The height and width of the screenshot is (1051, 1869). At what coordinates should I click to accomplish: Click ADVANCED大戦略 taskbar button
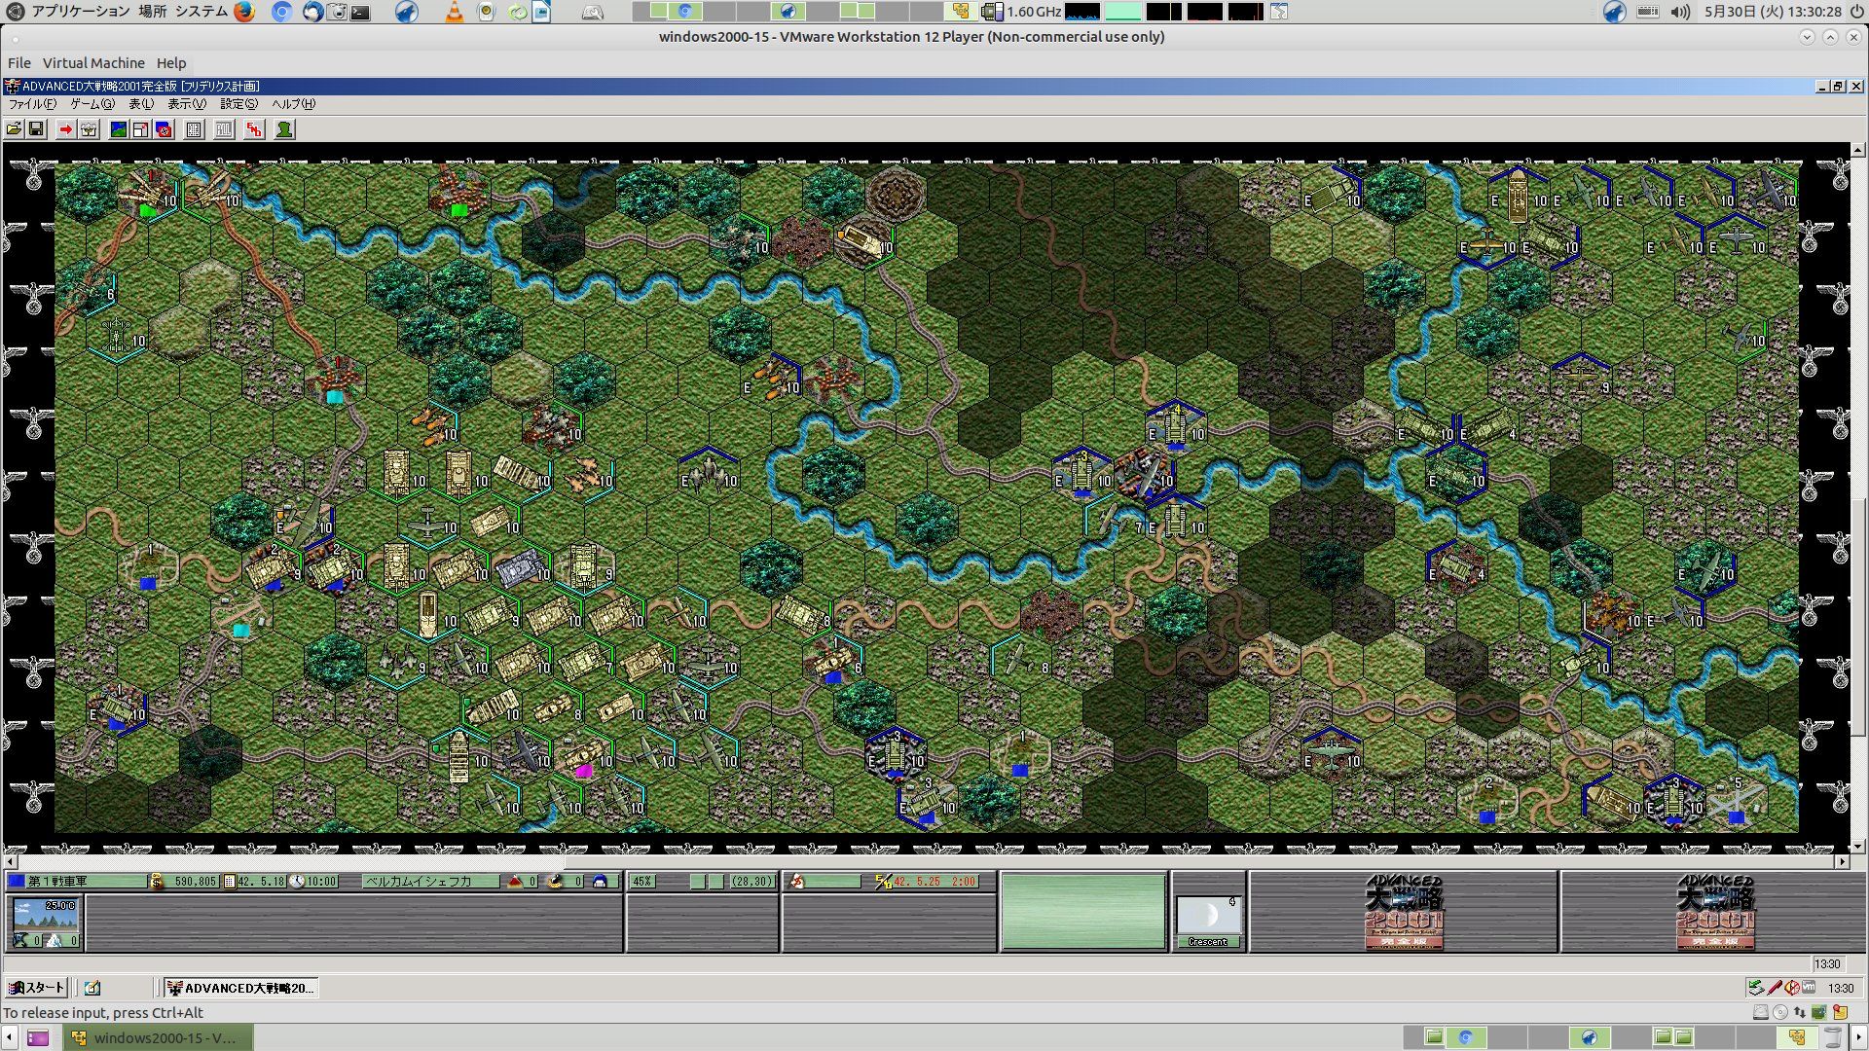tap(241, 988)
